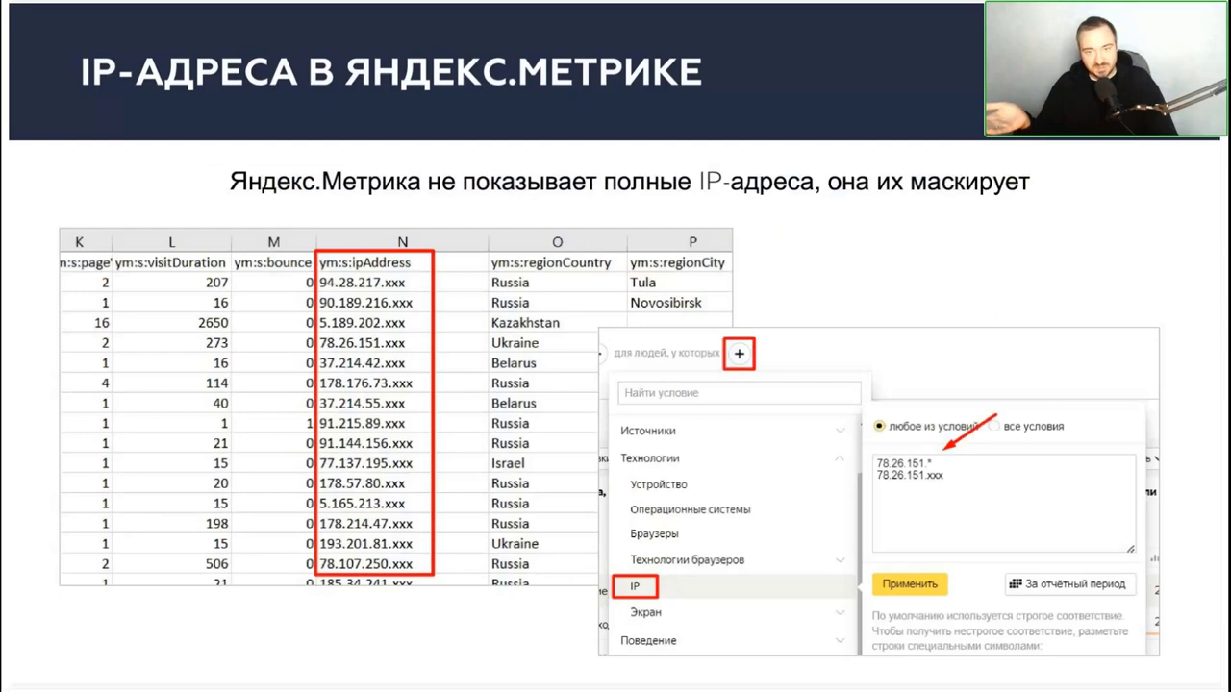1231x692 pixels.
Task: Click Russia in the 94.28.217.xxx row
Action: [x=557, y=283]
